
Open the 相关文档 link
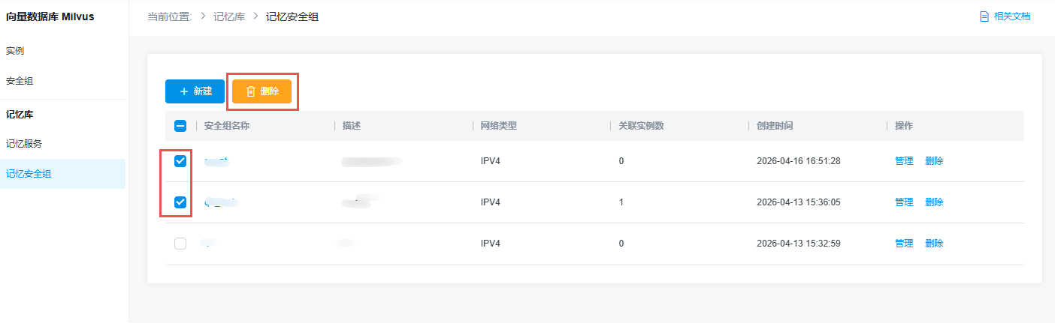click(x=1011, y=16)
